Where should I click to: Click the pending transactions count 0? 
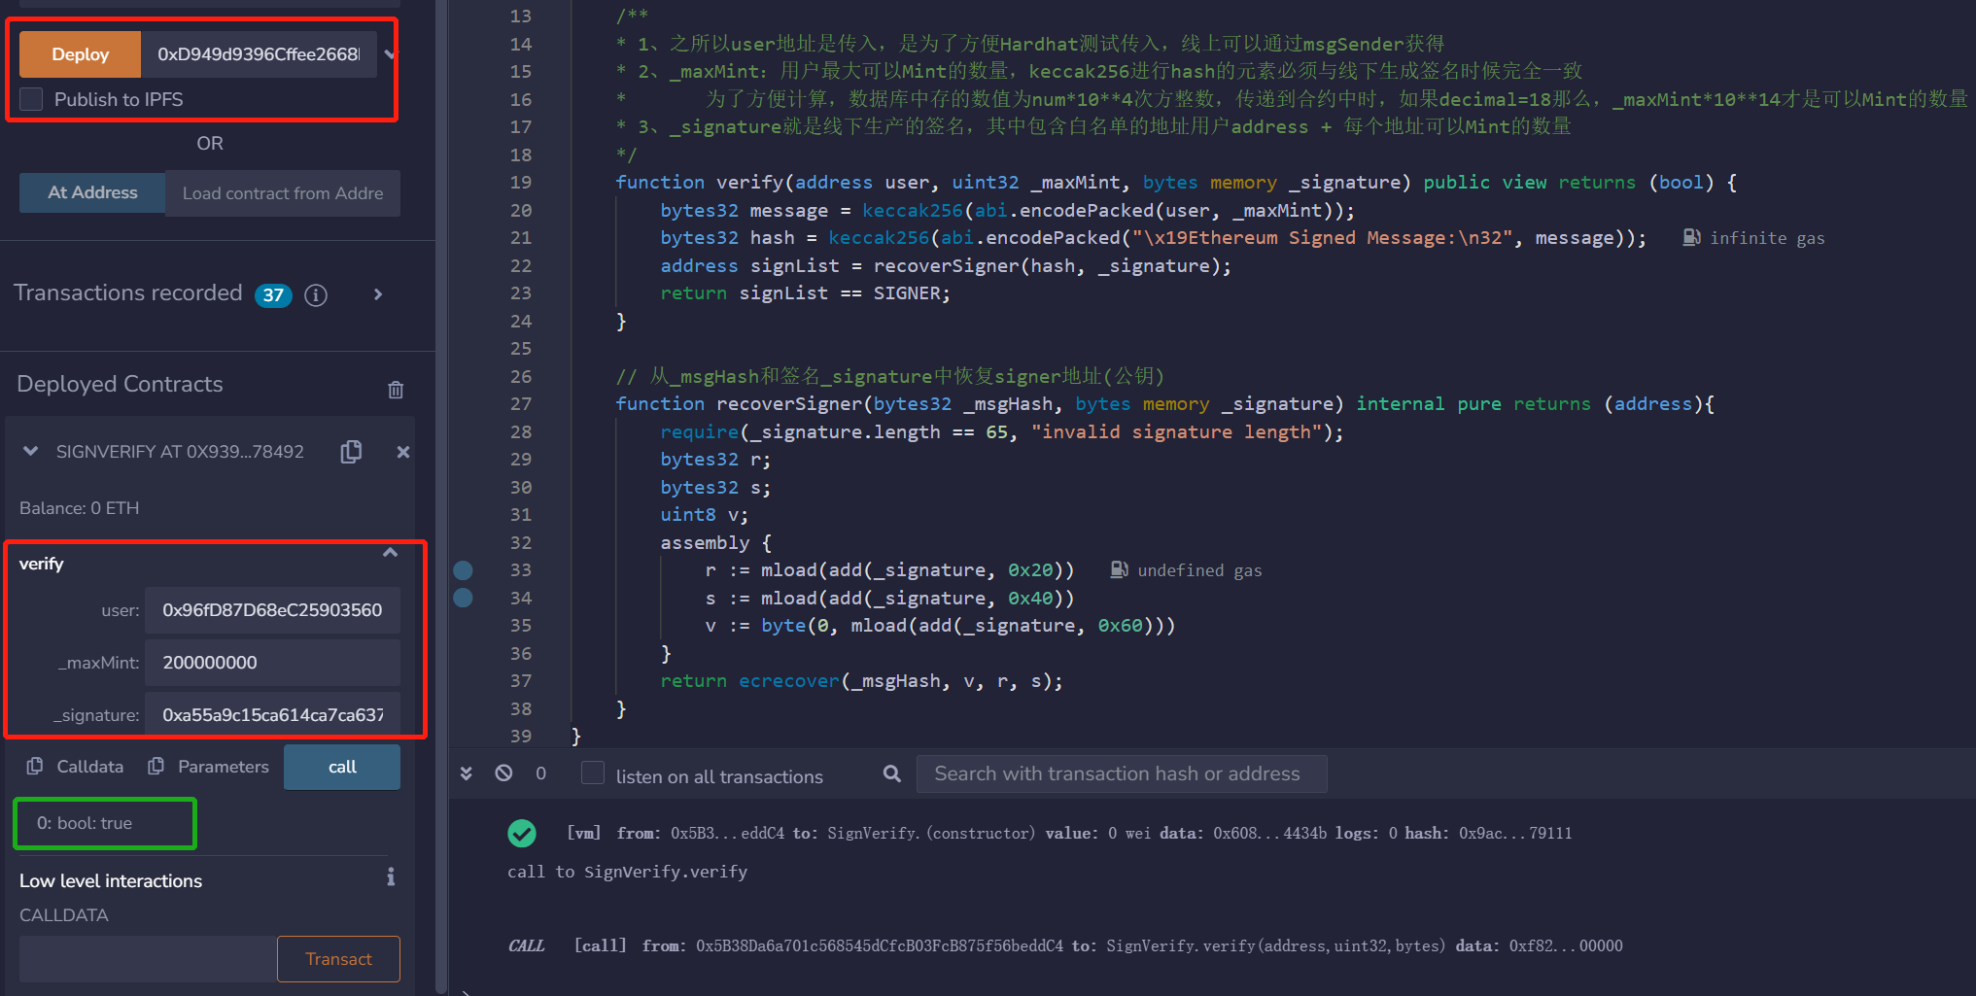[x=540, y=773]
